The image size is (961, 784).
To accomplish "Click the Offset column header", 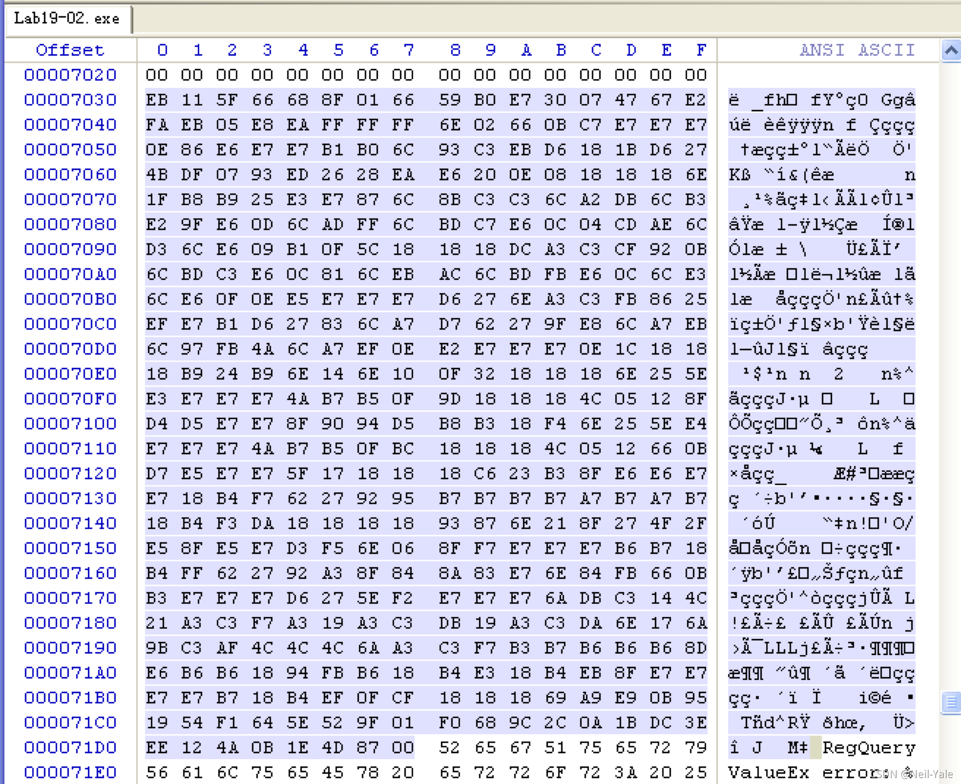I will click(70, 51).
